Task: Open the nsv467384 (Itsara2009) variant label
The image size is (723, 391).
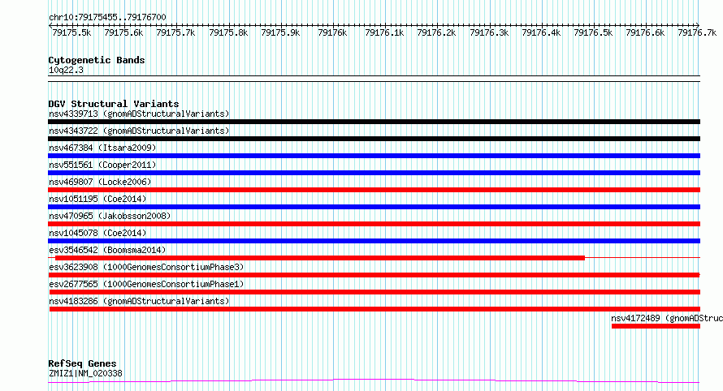Action: 102,148
